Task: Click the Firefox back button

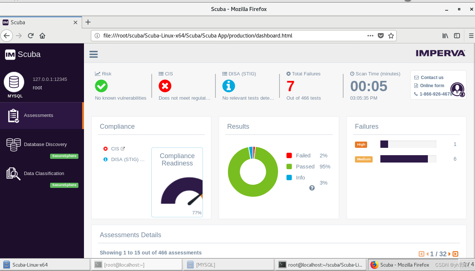Action: [x=7, y=36]
